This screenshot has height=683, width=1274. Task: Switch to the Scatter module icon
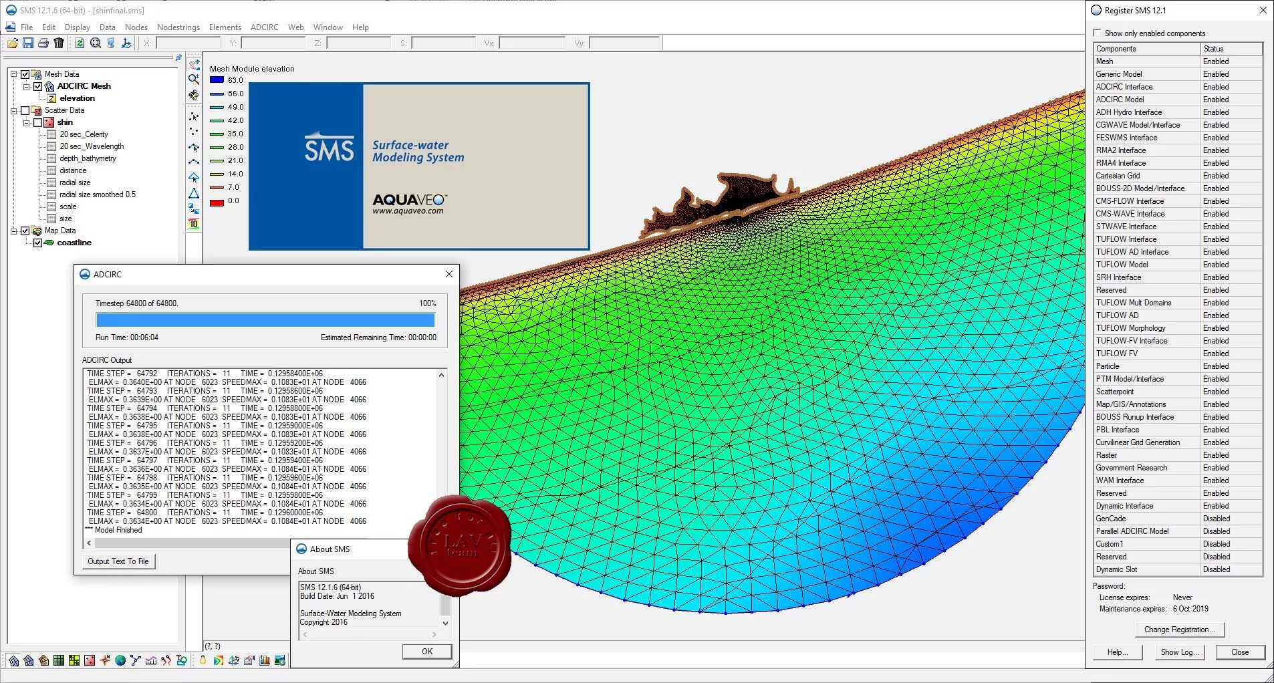coord(90,660)
